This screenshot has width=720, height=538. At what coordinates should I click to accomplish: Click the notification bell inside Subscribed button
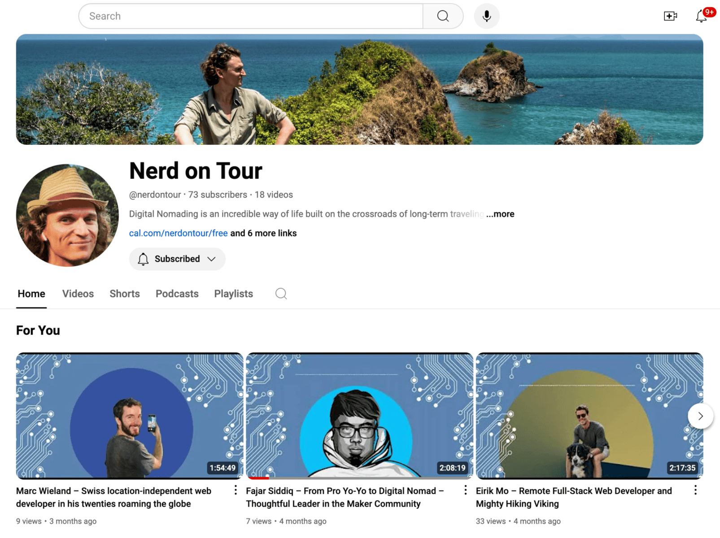(x=143, y=259)
